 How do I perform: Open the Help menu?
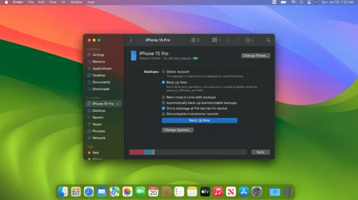pyautogui.click(x=91, y=2)
